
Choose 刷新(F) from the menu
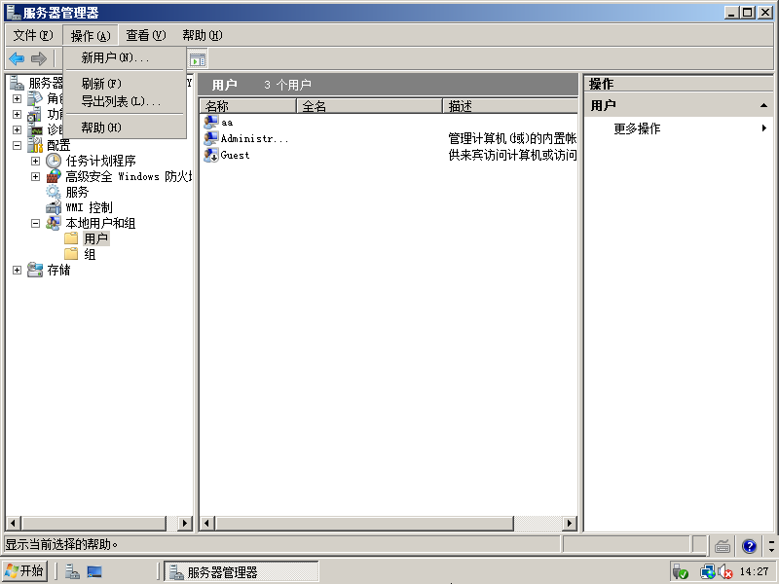(125, 84)
